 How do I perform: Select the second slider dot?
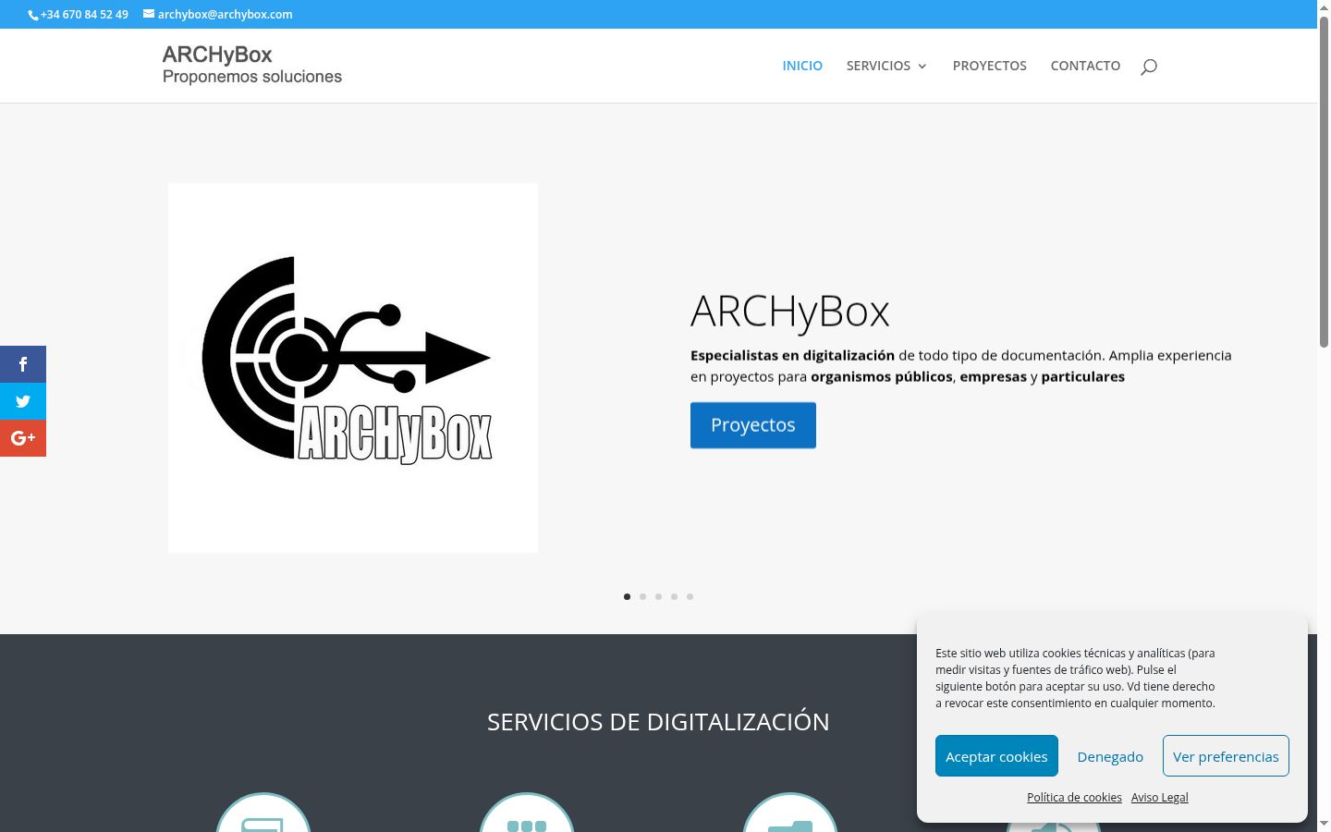point(643,597)
